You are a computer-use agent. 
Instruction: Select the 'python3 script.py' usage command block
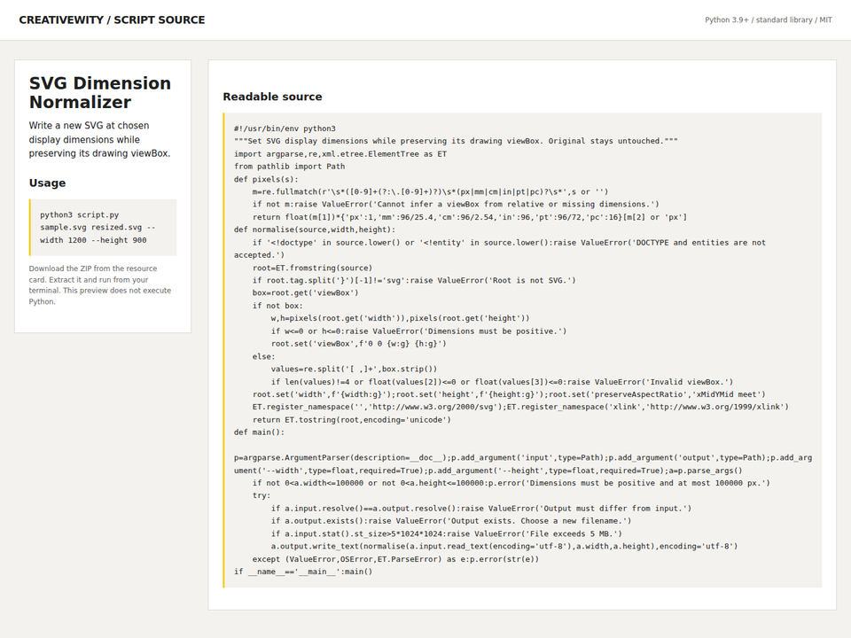103,228
